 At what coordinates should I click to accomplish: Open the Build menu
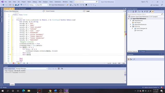[29, 2]
